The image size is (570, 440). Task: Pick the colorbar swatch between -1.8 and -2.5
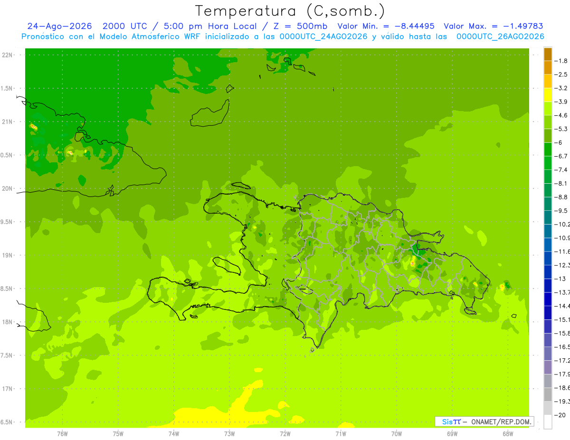click(548, 68)
